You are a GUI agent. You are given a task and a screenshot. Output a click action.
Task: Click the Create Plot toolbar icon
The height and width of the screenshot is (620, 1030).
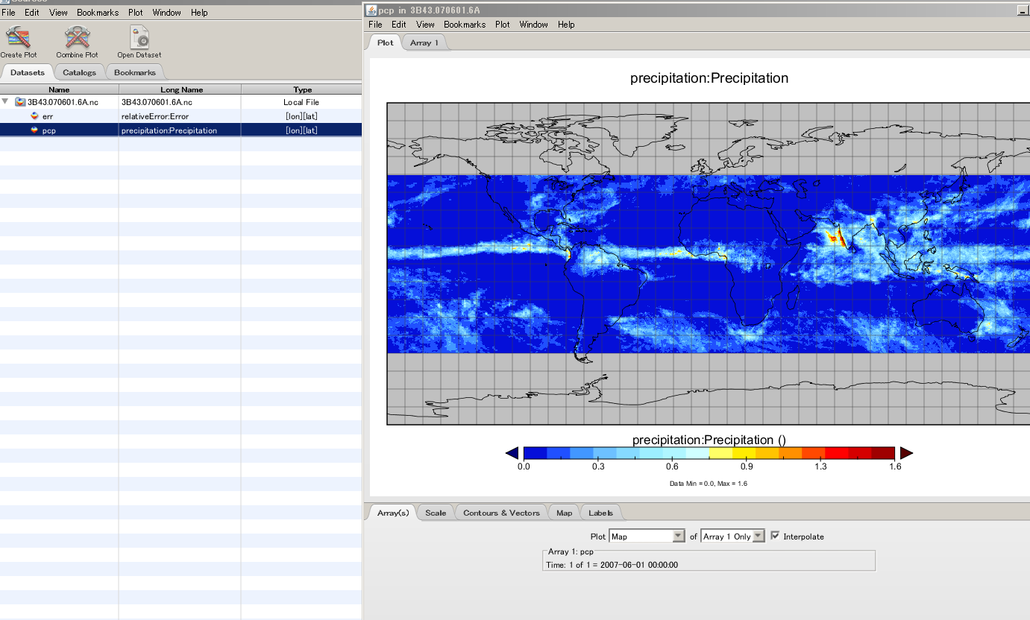coord(18,37)
